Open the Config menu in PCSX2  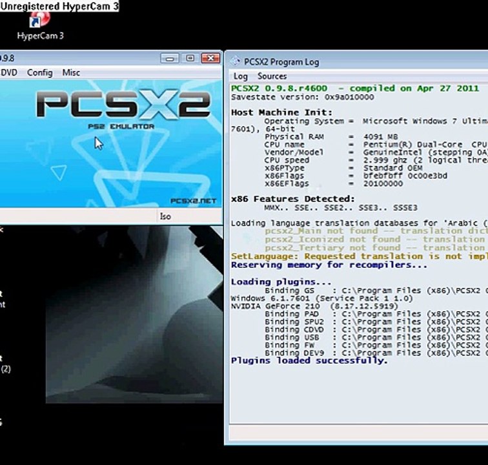click(x=39, y=72)
